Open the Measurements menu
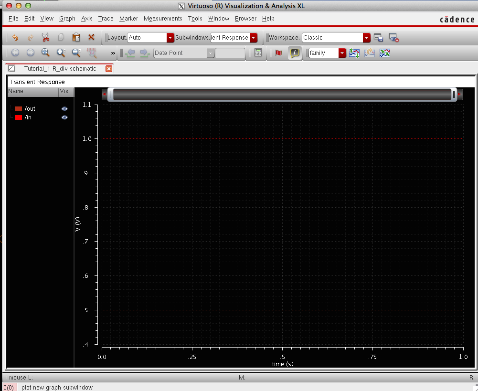The width and height of the screenshot is (478, 391). coord(163,19)
